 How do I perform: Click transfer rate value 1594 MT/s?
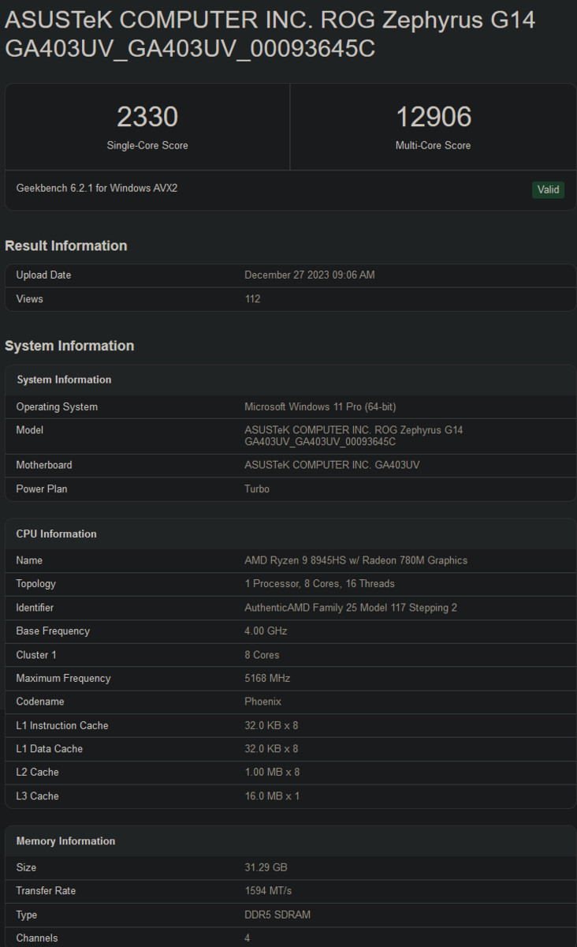pyautogui.click(x=268, y=891)
